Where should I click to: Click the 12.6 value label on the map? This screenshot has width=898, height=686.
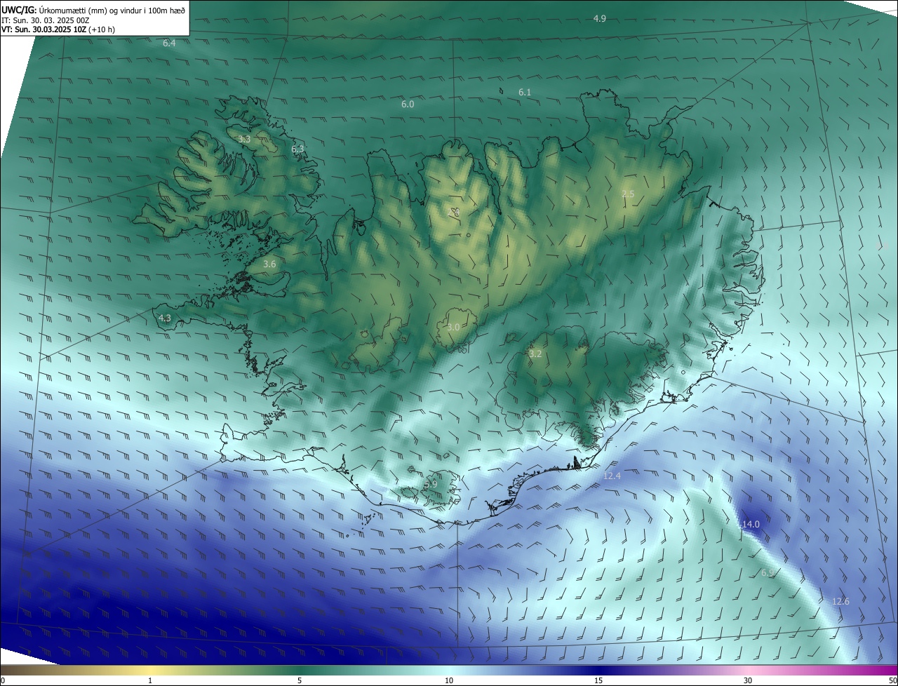pos(840,601)
